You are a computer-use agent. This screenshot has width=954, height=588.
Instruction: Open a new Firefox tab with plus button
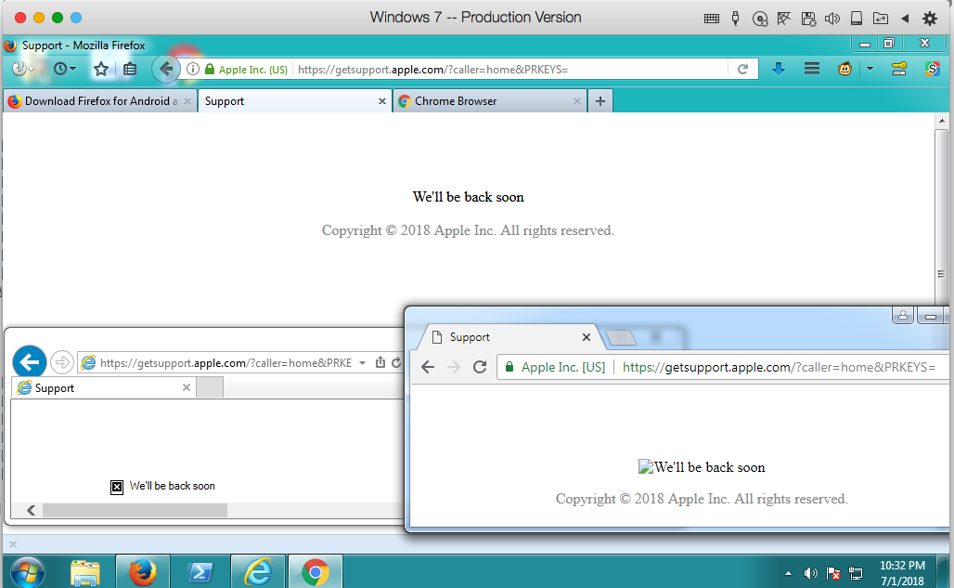pyautogui.click(x=600, y=101)
